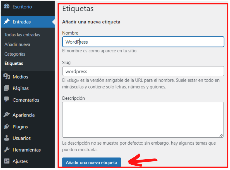Open the Plugins menu label
230x170 pixels.
(20, 127)
